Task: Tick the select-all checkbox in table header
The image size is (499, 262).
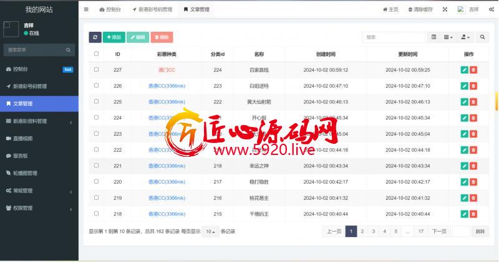Action: click(96, 54)
